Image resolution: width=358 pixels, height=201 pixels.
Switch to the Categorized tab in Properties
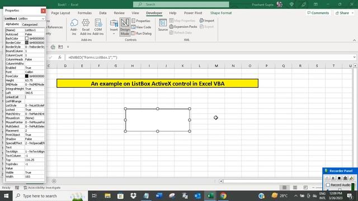click(30, 25)
